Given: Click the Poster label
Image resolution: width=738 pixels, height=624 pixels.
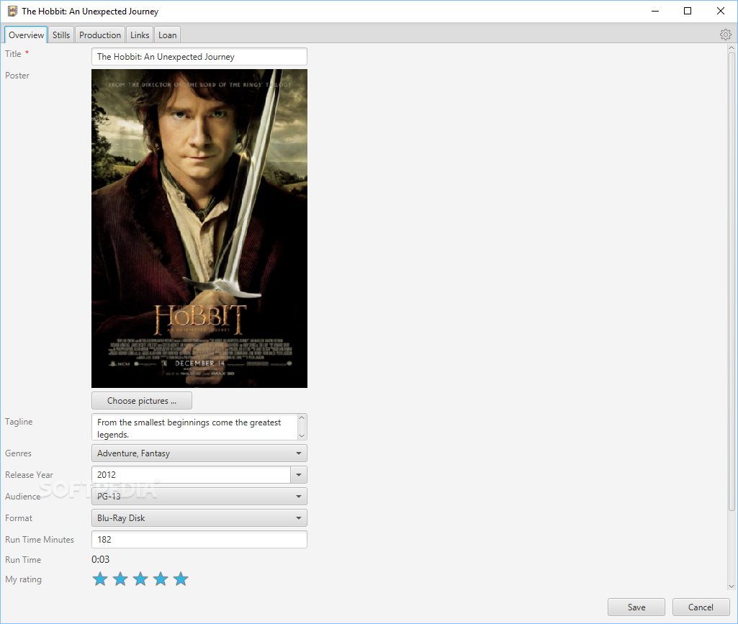Looking at the screenshot, I should (17, 76).
